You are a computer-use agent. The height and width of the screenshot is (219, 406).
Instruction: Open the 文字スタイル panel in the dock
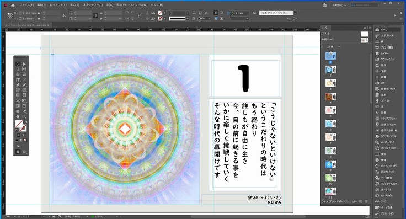(x=384, y=35)
